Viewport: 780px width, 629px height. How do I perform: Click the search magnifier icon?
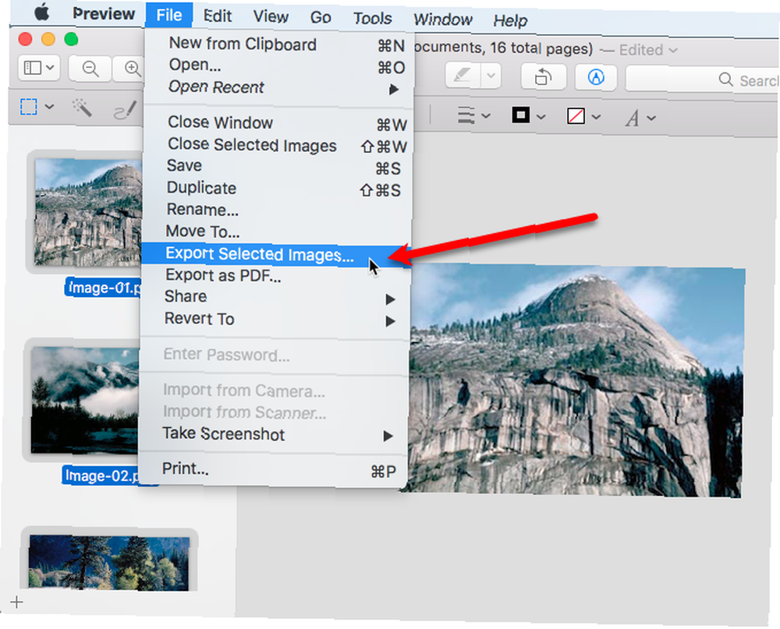tap(725, 80)
